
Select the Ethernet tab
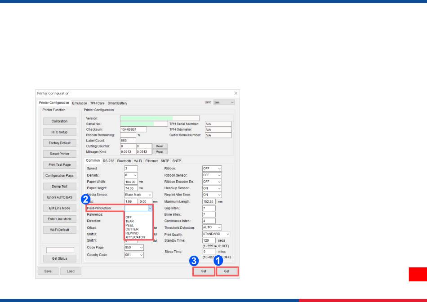[151, 161]
